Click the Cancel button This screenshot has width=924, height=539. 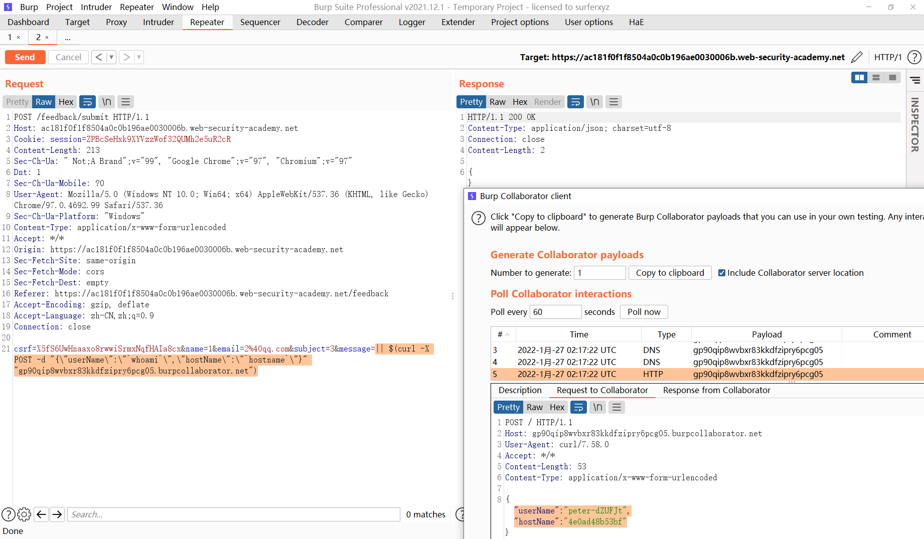pyautogui.click(x=68, y=57)
